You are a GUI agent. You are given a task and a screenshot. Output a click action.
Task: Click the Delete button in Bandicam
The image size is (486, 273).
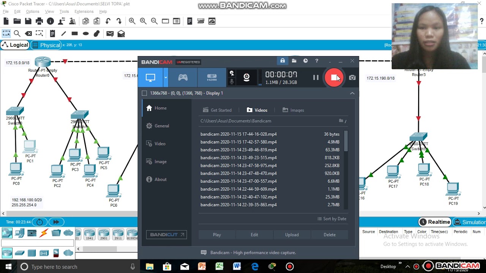click(x=330, y=235)
